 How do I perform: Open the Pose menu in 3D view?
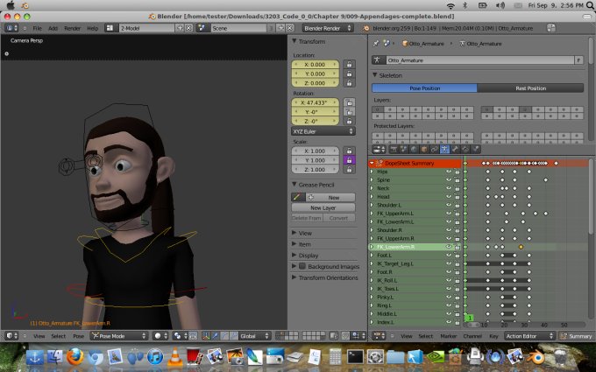click(78, 336)
